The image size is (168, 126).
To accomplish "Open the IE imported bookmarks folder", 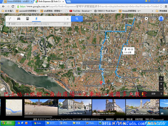I will point(8,11).
